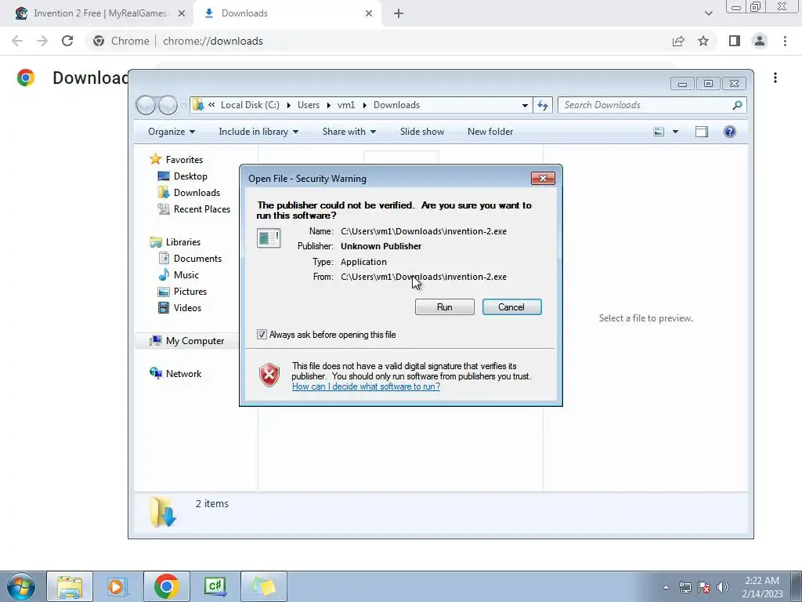Click the Explorer forward arrow button
802x602 pixels.
pos(168,105)
